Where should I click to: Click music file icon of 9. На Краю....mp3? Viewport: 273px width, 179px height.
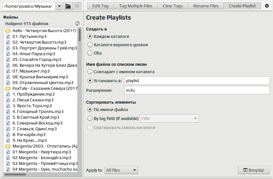[8, 140]
